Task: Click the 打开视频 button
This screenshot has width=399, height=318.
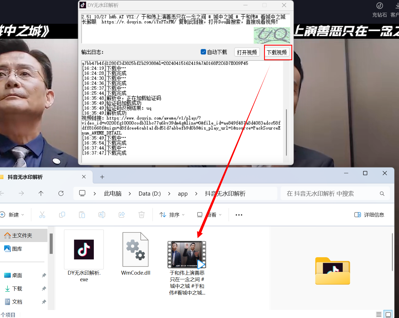Action: 247,52
